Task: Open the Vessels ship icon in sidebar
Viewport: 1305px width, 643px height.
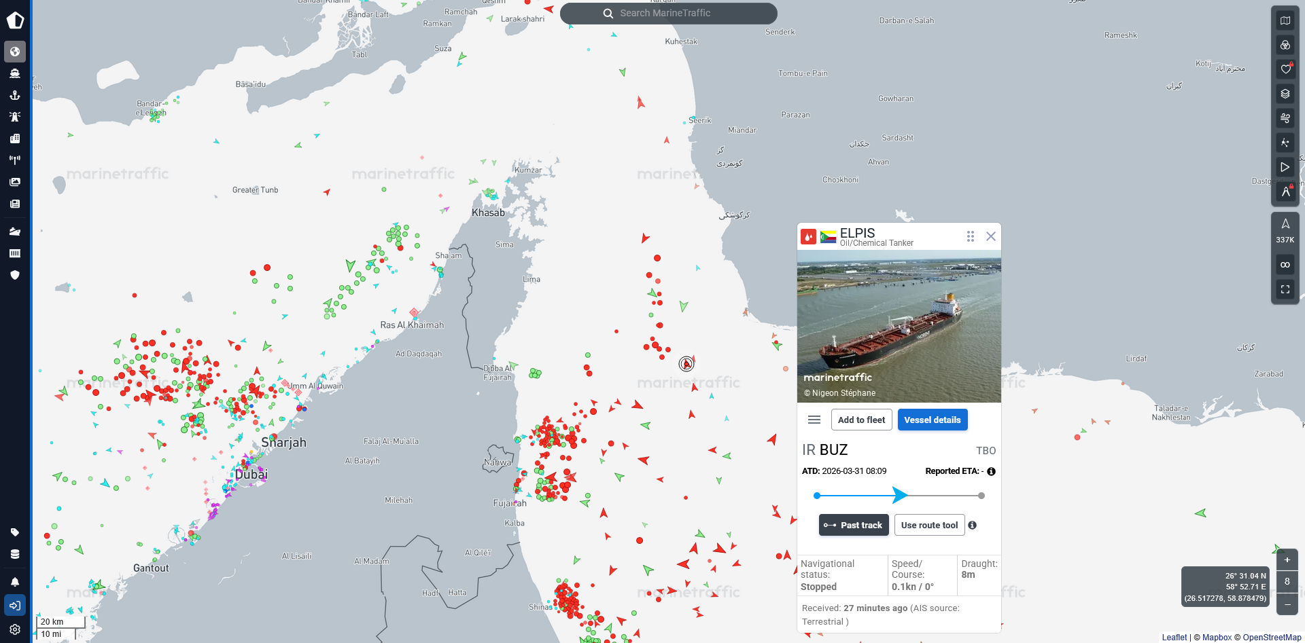Action: (x=15, y=73)
